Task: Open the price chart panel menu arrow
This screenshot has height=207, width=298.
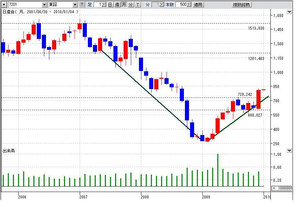Action: (x=289, y=12)
